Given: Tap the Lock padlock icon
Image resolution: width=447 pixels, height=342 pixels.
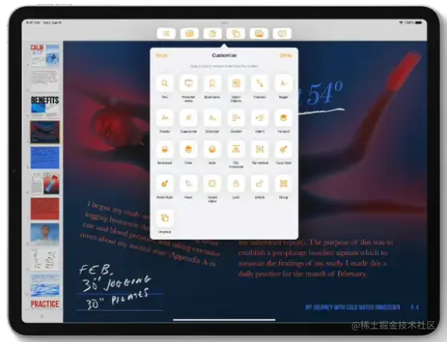Looking at the screenshot, I should click(236, 184).
